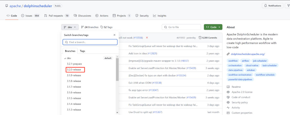Open dolphinscheduler.apache.org link

coord(248,54)
